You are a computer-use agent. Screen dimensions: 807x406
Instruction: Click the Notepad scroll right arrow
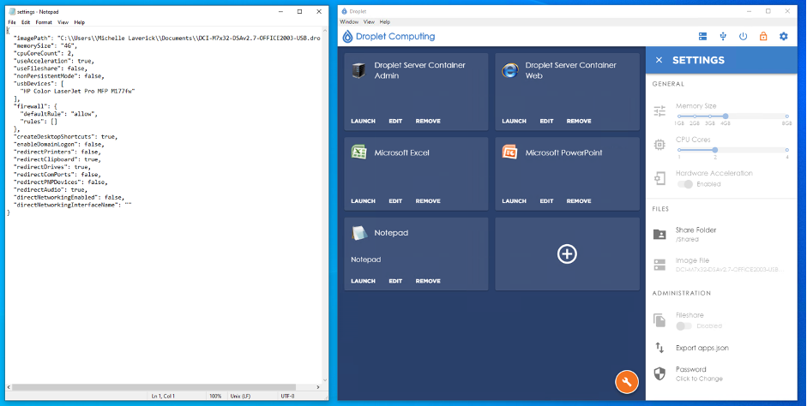click(318, 387)
